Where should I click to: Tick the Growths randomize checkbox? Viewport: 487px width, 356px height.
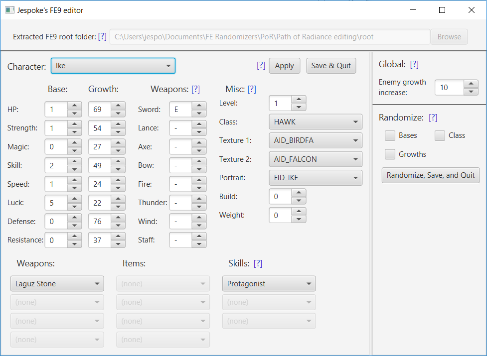[x=390, y=154]
